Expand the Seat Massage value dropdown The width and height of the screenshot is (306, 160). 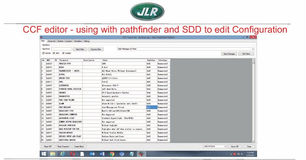[253, 49]
